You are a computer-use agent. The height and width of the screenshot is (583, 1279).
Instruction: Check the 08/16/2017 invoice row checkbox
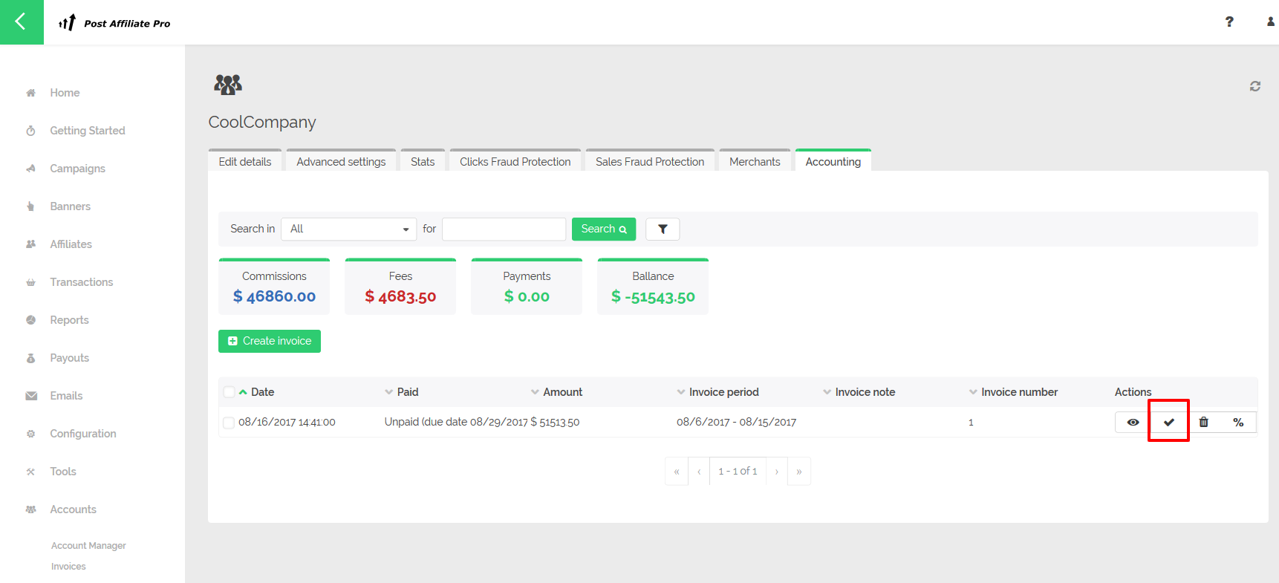point(229,423)
